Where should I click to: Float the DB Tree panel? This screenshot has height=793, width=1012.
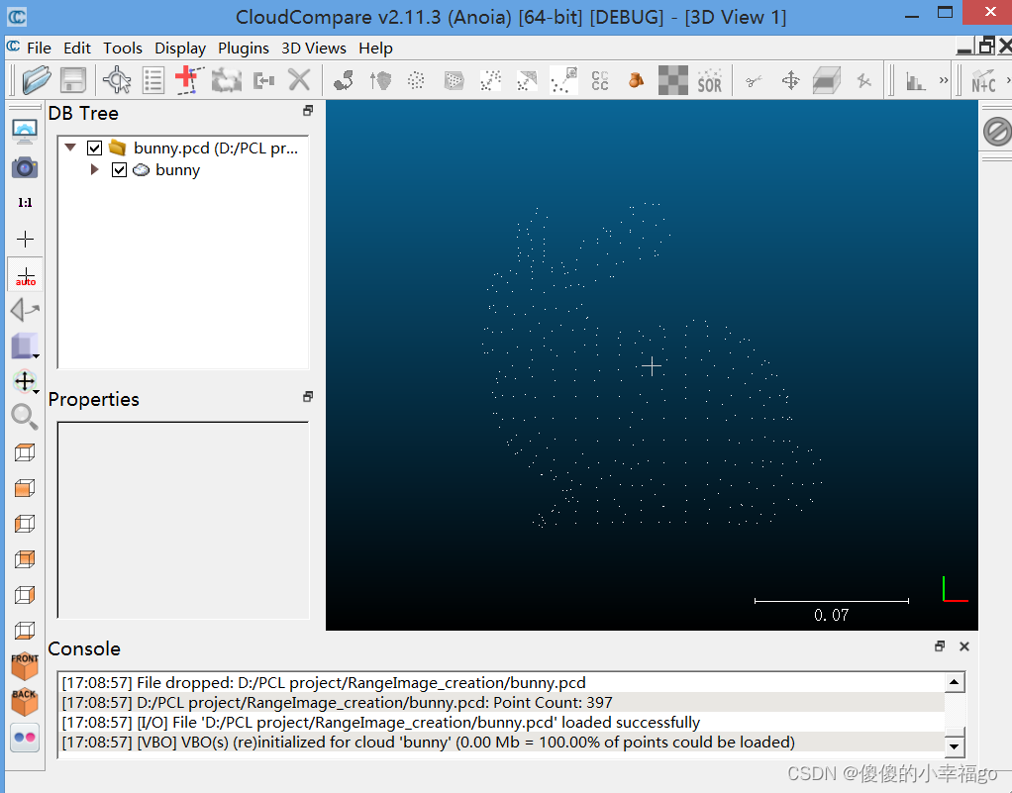click(x=308, y=110)
